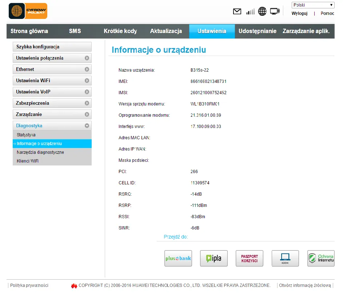Click the CELL ID value 11309574
The height and width of the screenshot is (296, 343).
click(200, 183)
